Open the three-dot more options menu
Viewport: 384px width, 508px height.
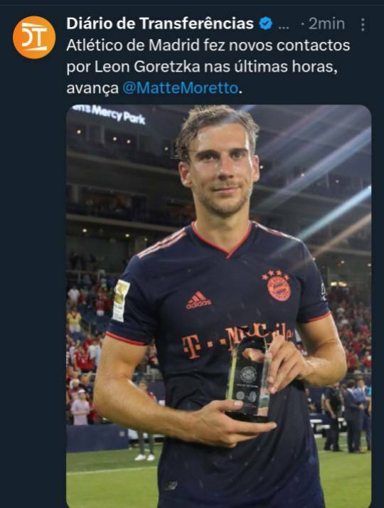tap(363, 24)
